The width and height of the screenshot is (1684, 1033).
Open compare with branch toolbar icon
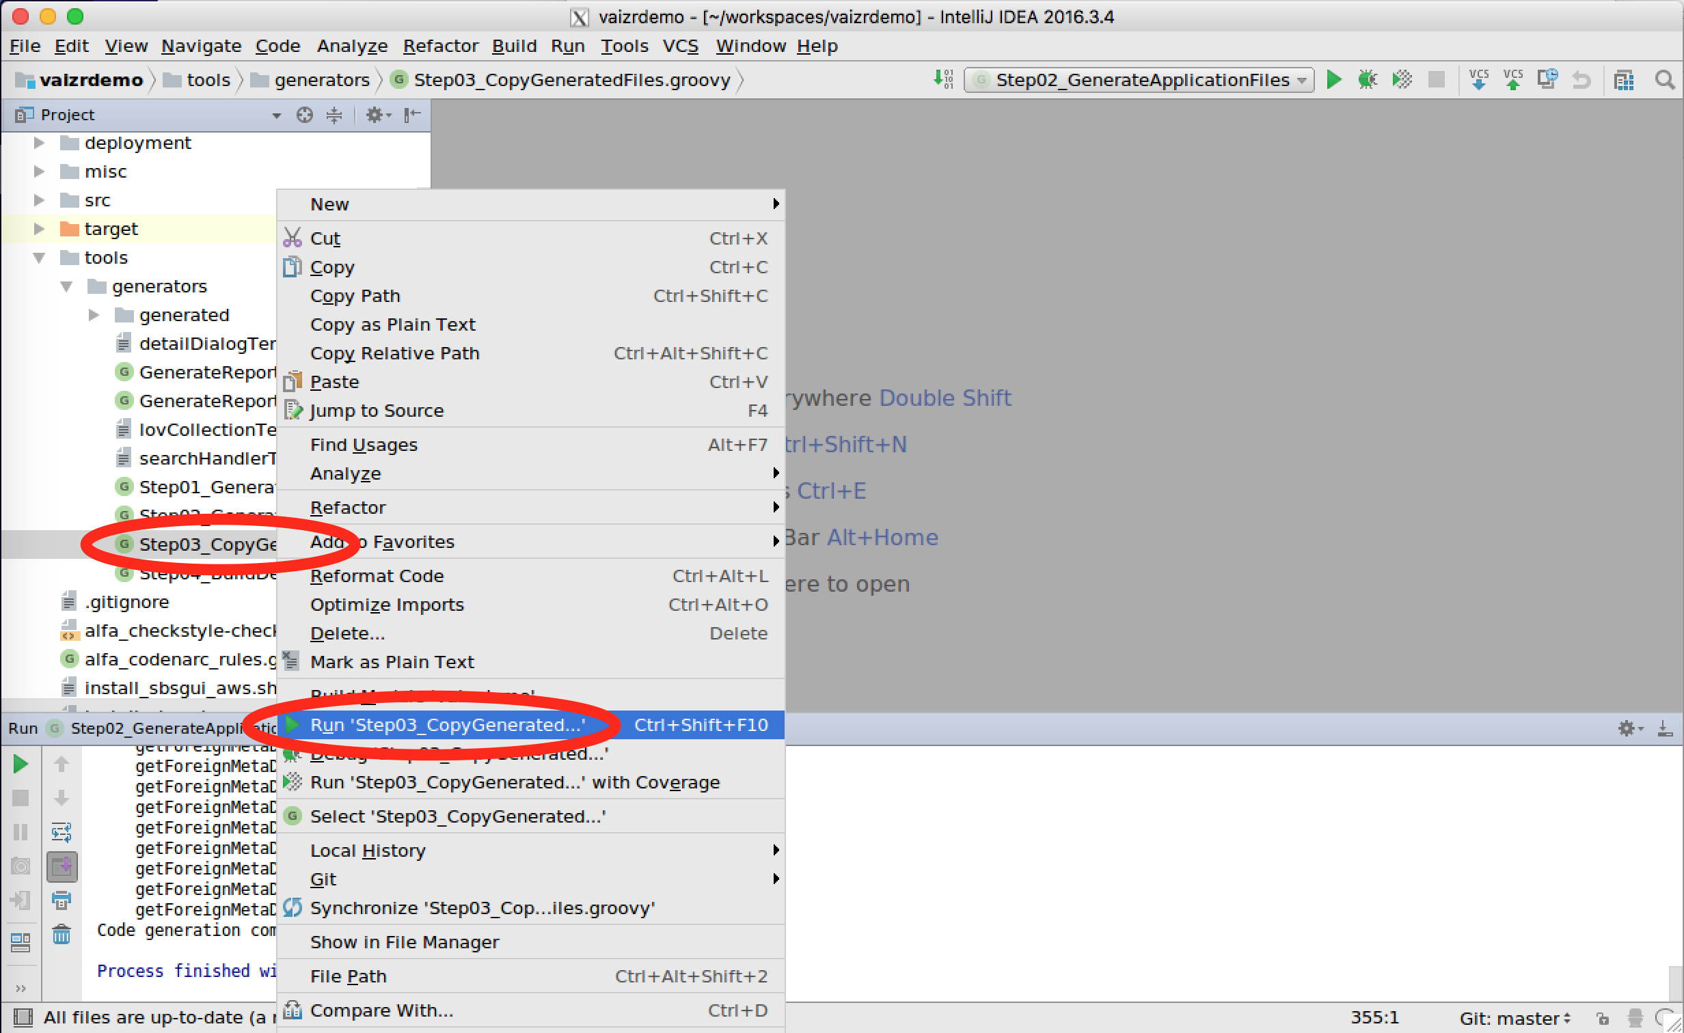pyautogui.click(x=1547, y=80)
